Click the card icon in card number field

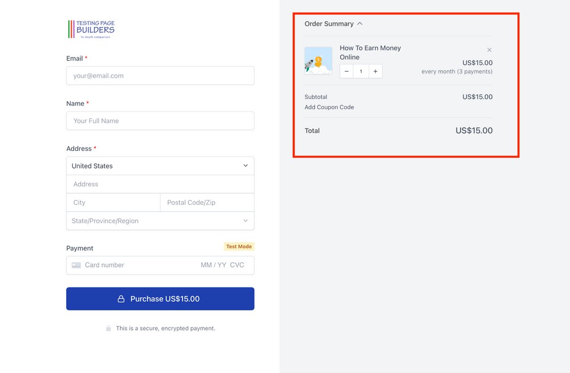pos(76,265)
